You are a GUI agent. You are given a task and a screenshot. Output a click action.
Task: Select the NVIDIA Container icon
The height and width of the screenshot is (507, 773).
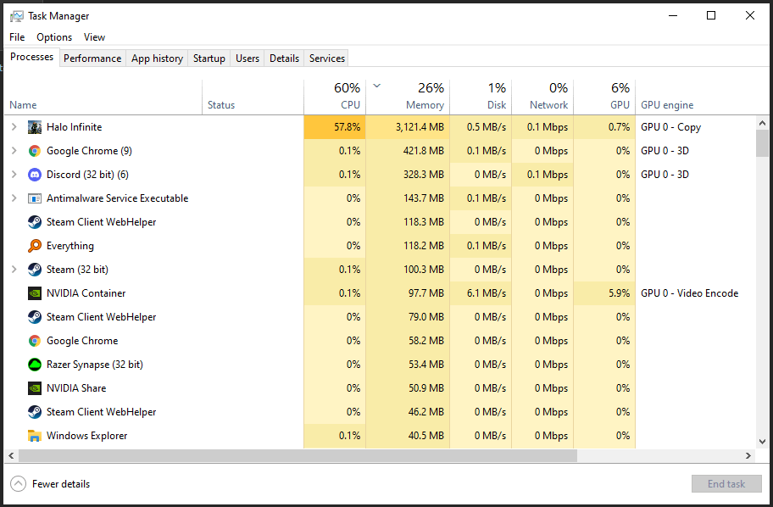click(x=35, y=293)
